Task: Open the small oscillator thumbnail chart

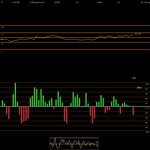Action: [74, 144]
